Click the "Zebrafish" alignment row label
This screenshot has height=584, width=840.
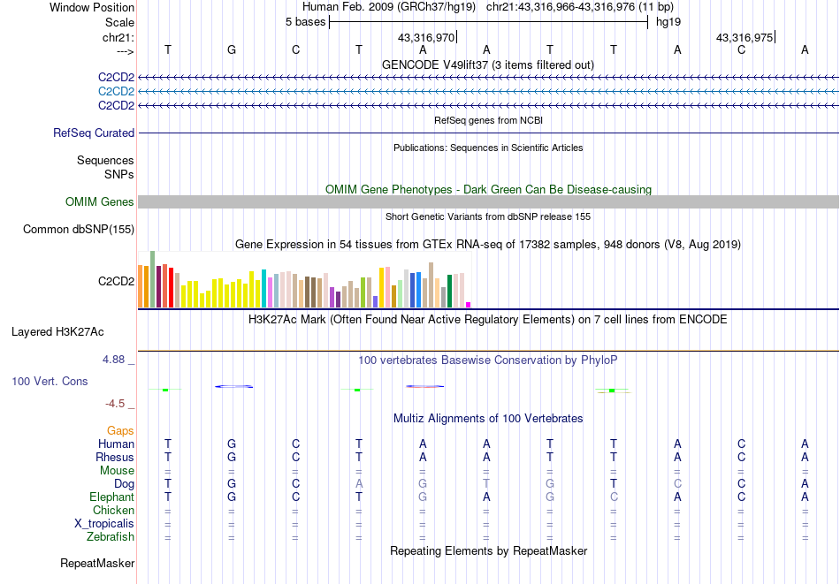click(111, 536)
